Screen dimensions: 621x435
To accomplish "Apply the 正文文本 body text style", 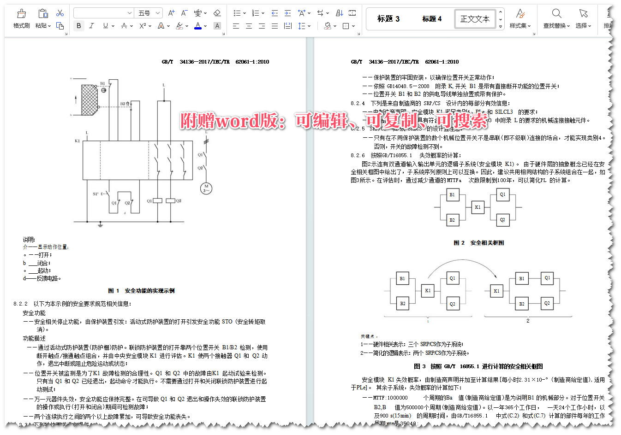I will (475, 18).
